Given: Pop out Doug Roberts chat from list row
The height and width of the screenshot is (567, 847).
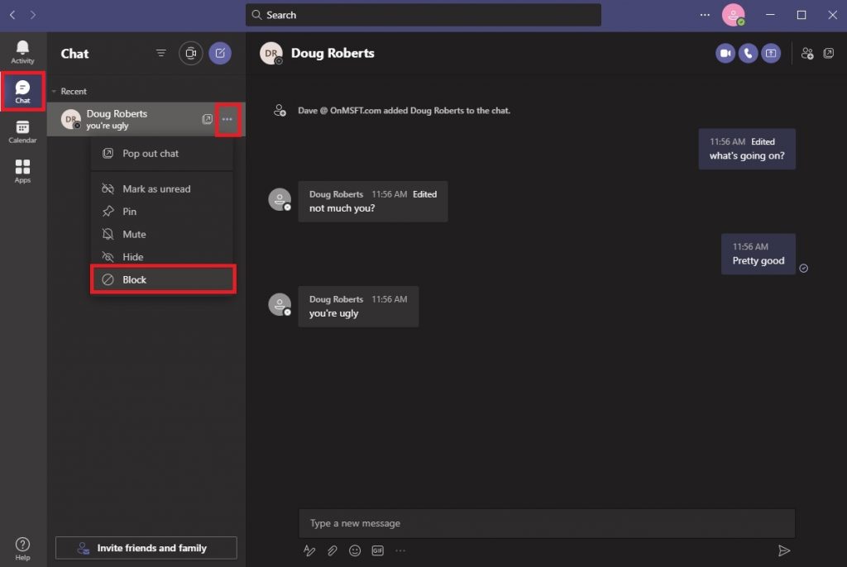Looking at the screenshot, I should (x=207, y=119).
